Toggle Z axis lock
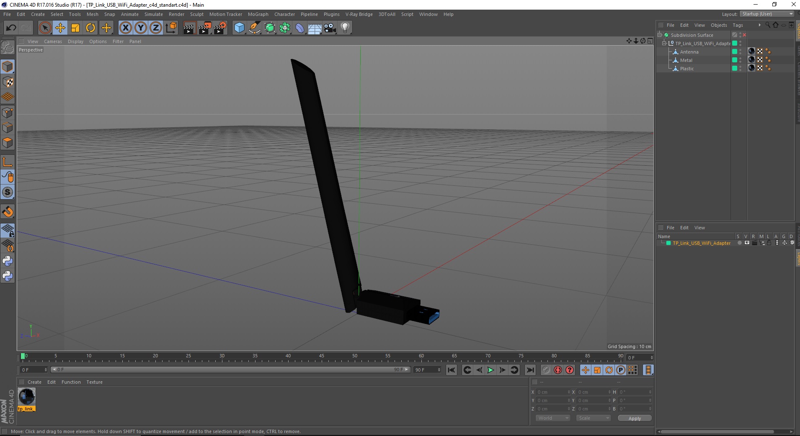The width and height of the screenshot is (800, 436). pyautogui.click(x=156, y=28)
